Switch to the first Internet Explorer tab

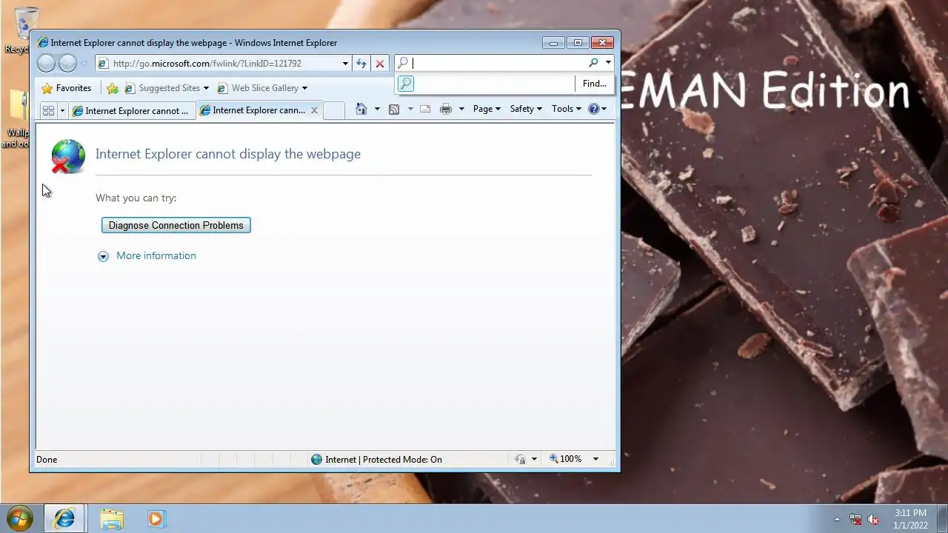pyautogui.click(x=132, y=110)
